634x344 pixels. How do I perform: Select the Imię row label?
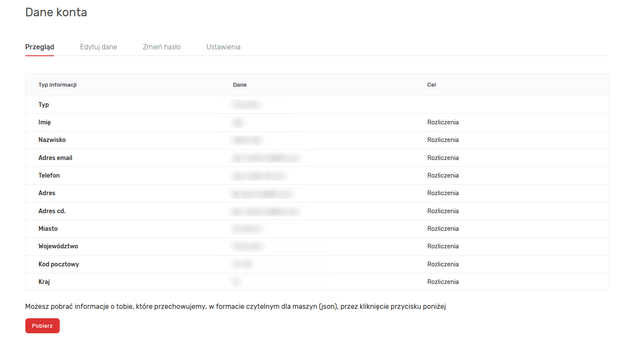[x=45, y=122]
